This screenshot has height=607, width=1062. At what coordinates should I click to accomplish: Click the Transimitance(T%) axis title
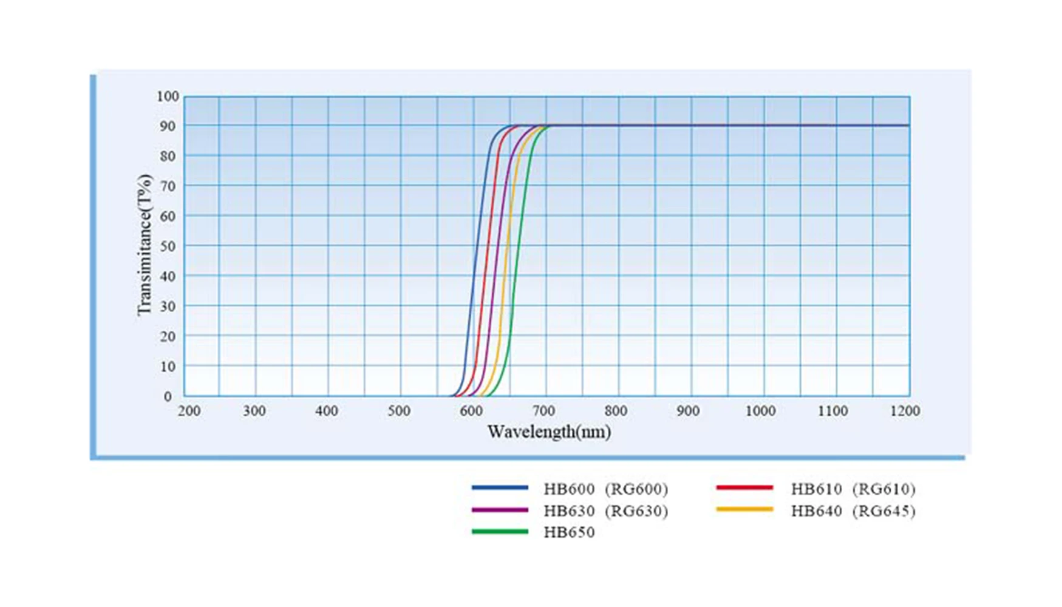click(145, 245)
